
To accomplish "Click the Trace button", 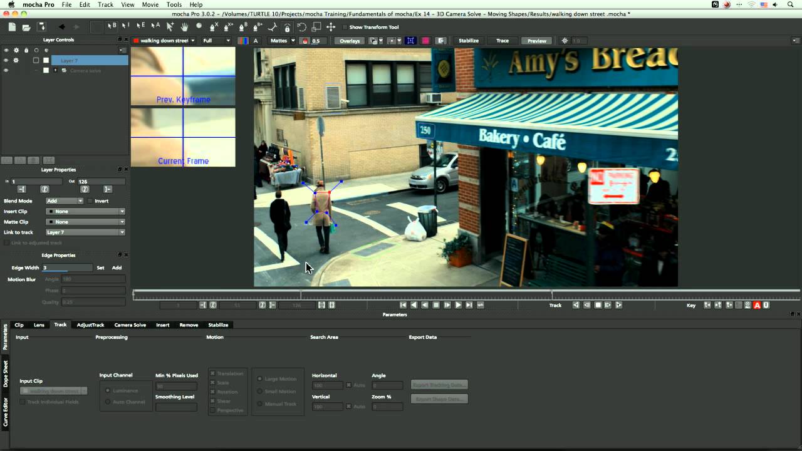I will (503, 41).
